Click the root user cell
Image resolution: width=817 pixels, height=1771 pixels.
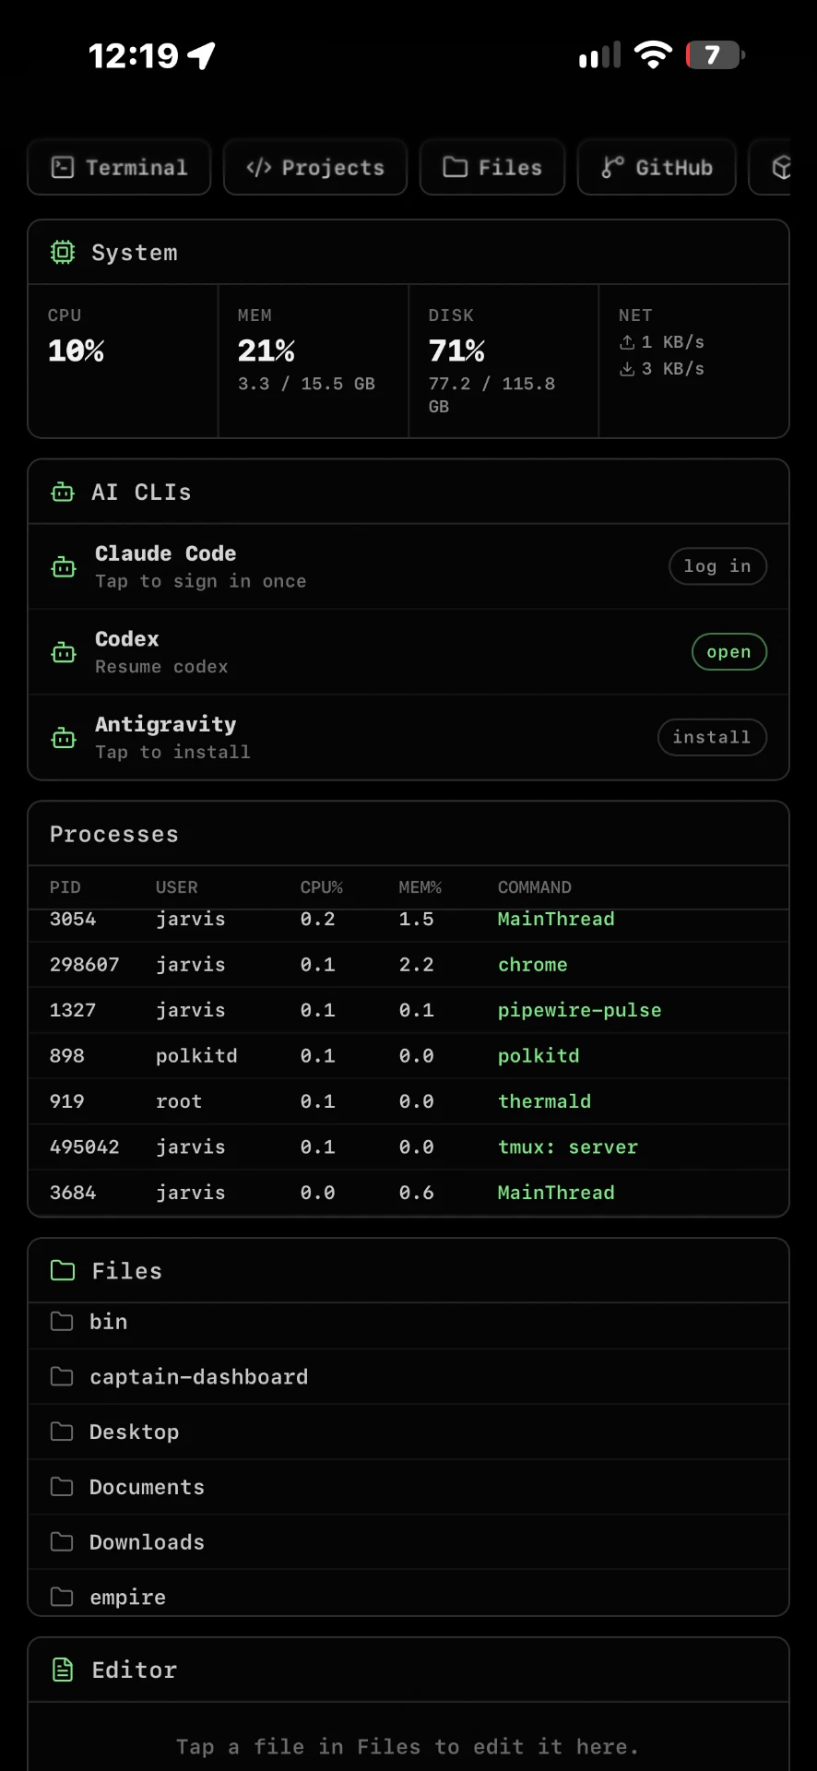coord(179,1101)
